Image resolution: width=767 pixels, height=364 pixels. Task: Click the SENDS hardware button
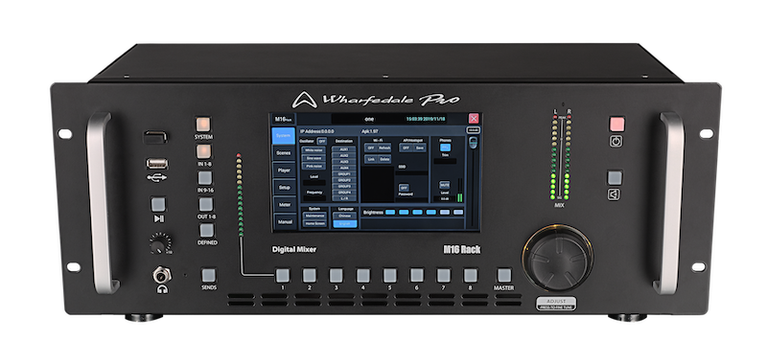(209, 275)
